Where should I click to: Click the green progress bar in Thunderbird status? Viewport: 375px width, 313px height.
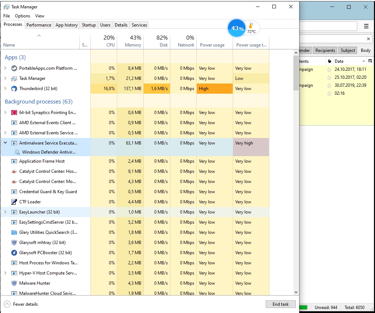(303, 307)
